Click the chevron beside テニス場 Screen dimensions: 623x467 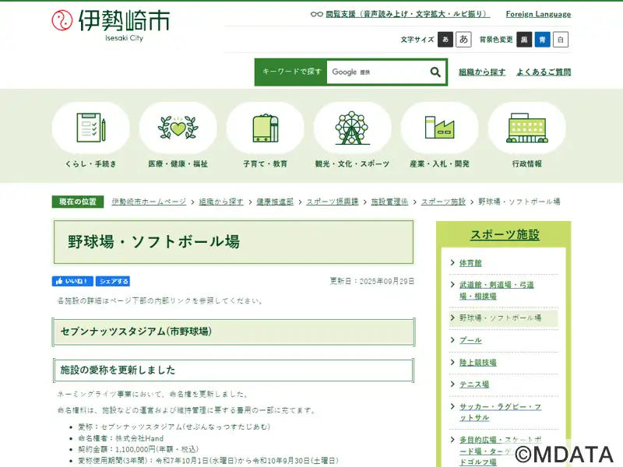coord(452,384)
